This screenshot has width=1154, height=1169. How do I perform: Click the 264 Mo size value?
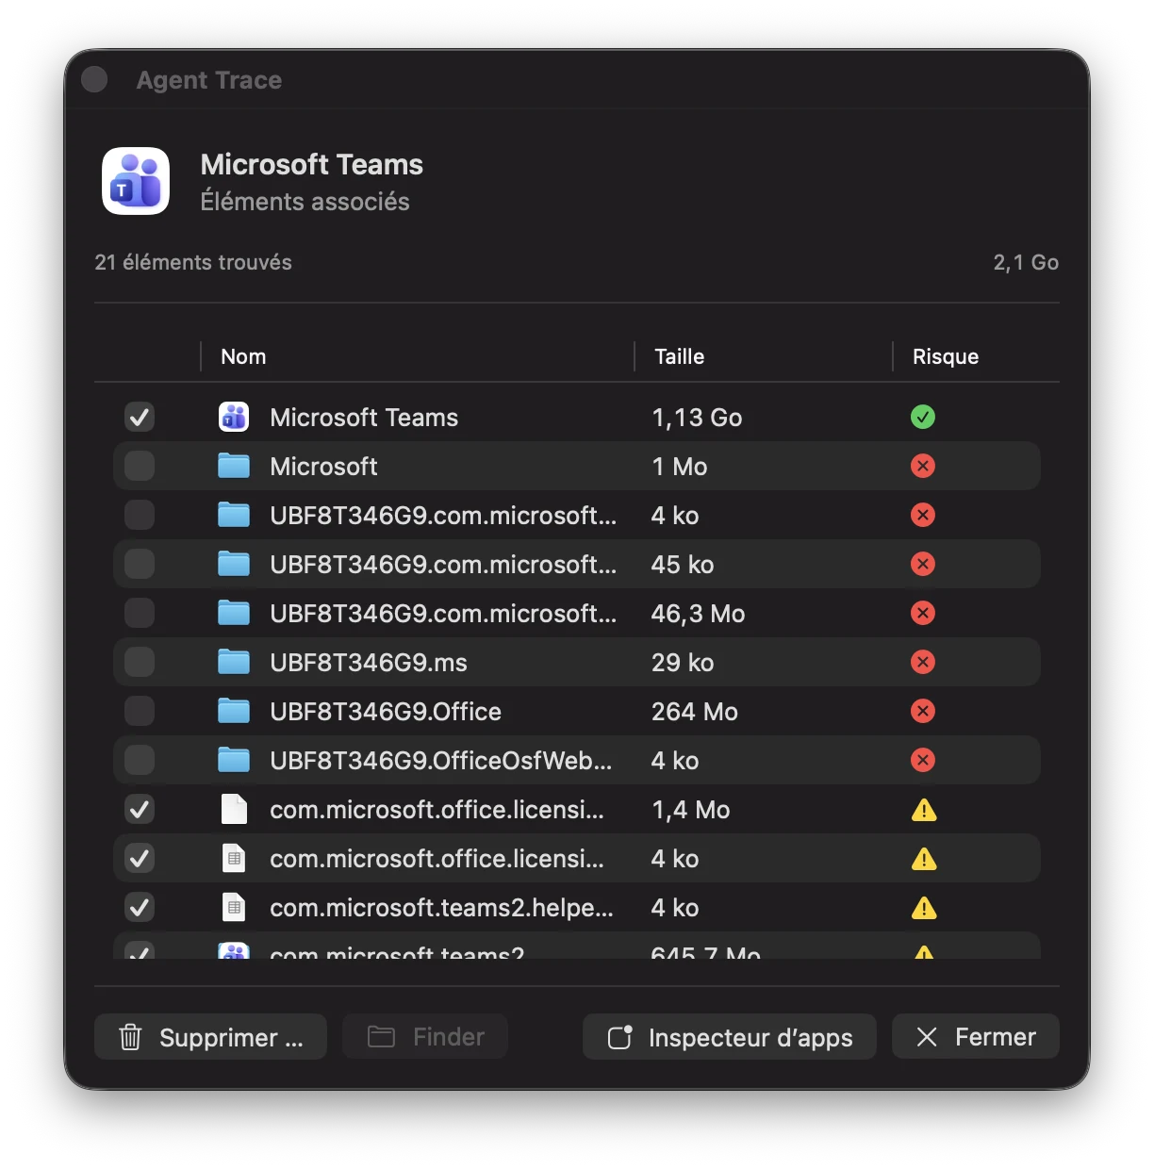point(695,712)
